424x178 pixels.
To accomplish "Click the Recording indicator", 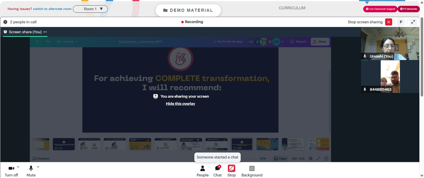I will tap(192, 22).
